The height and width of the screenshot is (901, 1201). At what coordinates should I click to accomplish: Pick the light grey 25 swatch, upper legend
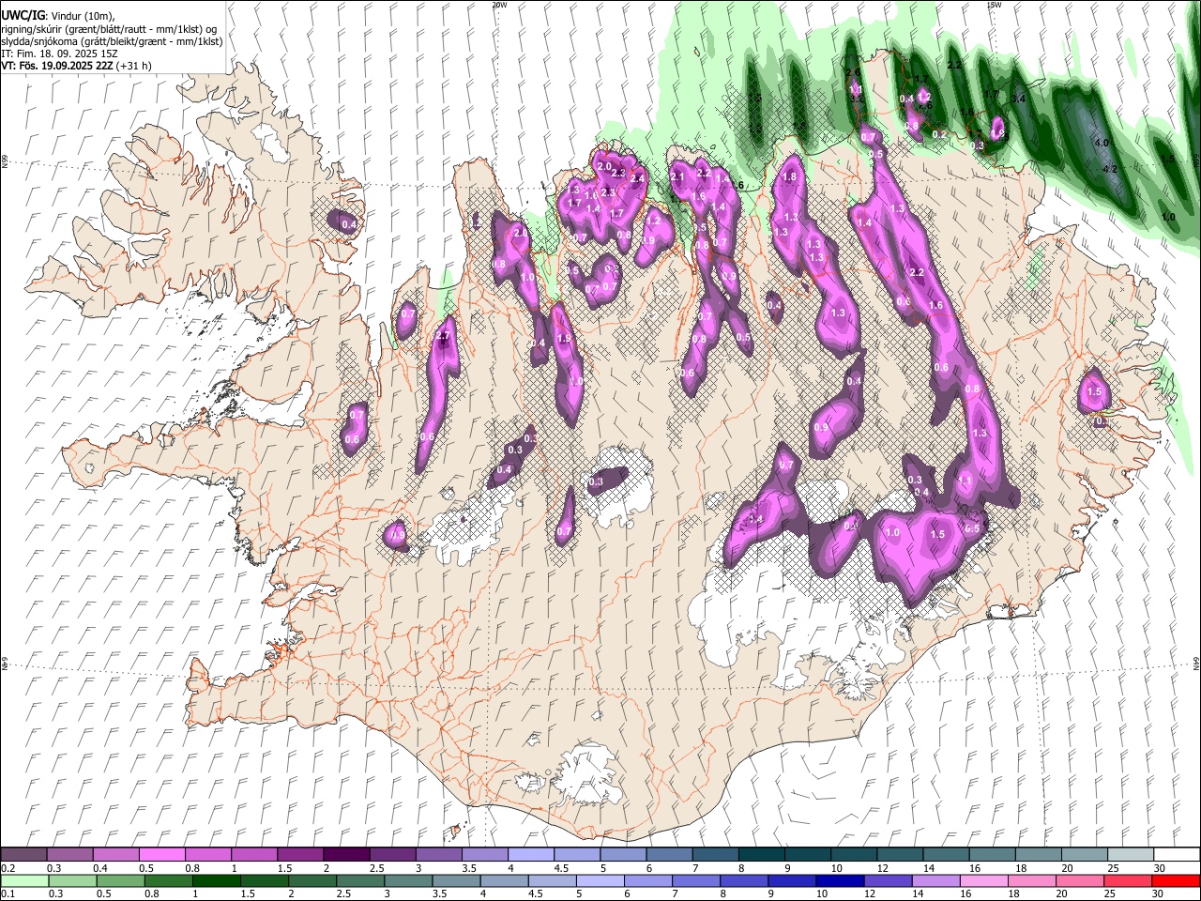click(1130, 855)
